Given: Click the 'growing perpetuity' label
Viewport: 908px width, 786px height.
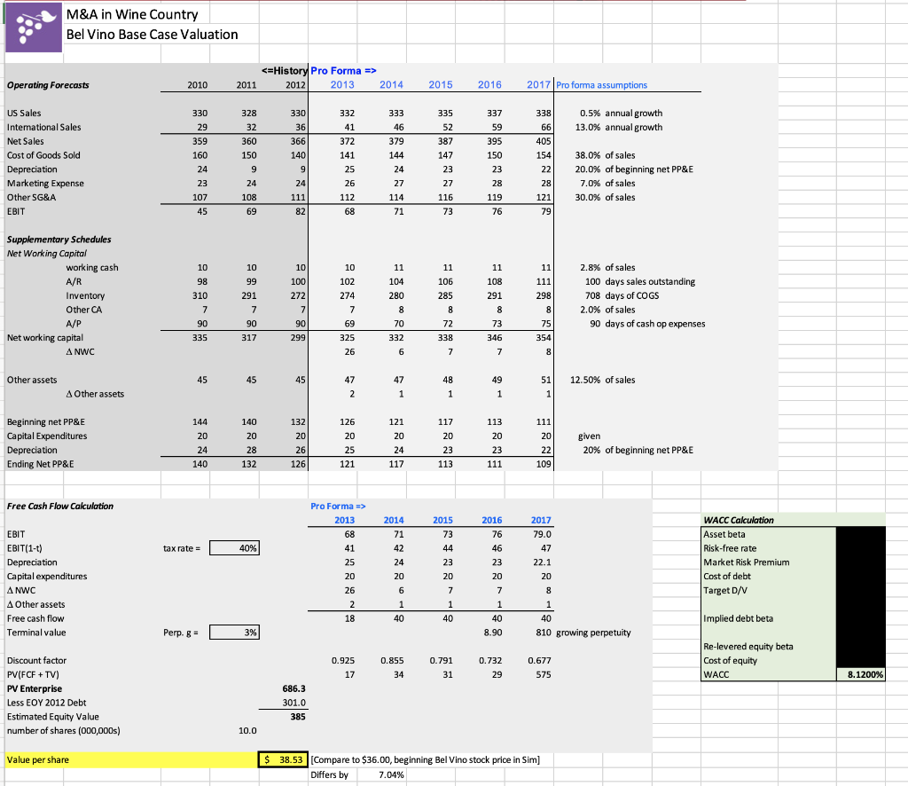Looking at the screenshot, I should click(593, 633).
